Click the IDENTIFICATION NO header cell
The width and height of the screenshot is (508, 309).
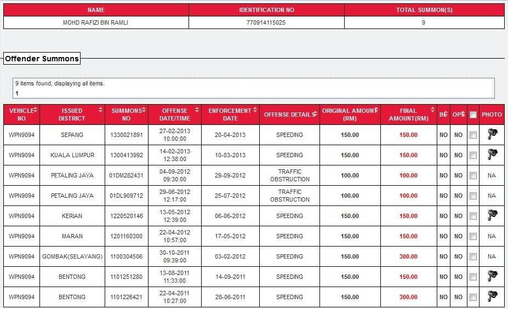point(266,10)
